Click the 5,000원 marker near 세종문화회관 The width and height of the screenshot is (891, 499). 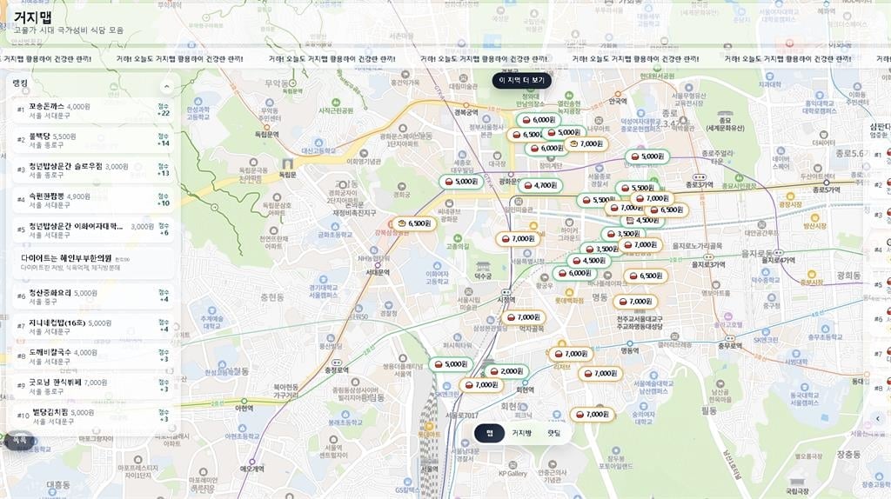tap(460, 182)
